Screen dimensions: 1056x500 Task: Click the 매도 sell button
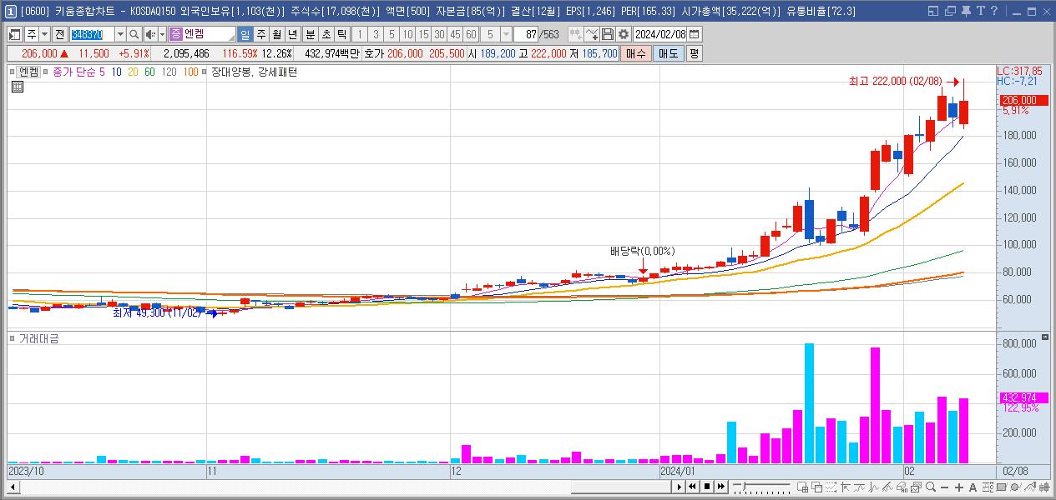669,53
